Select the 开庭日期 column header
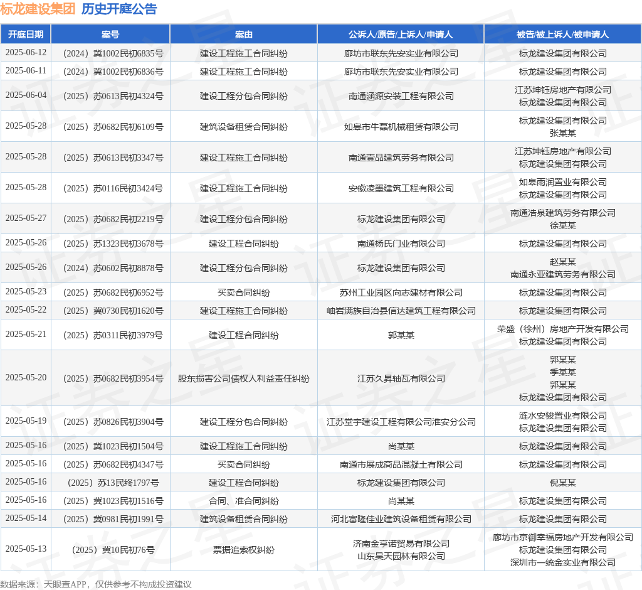The width and height of the screenshot is (642, 590). click(26, 35)
